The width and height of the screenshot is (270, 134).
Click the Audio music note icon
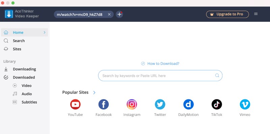coord(15,94)
